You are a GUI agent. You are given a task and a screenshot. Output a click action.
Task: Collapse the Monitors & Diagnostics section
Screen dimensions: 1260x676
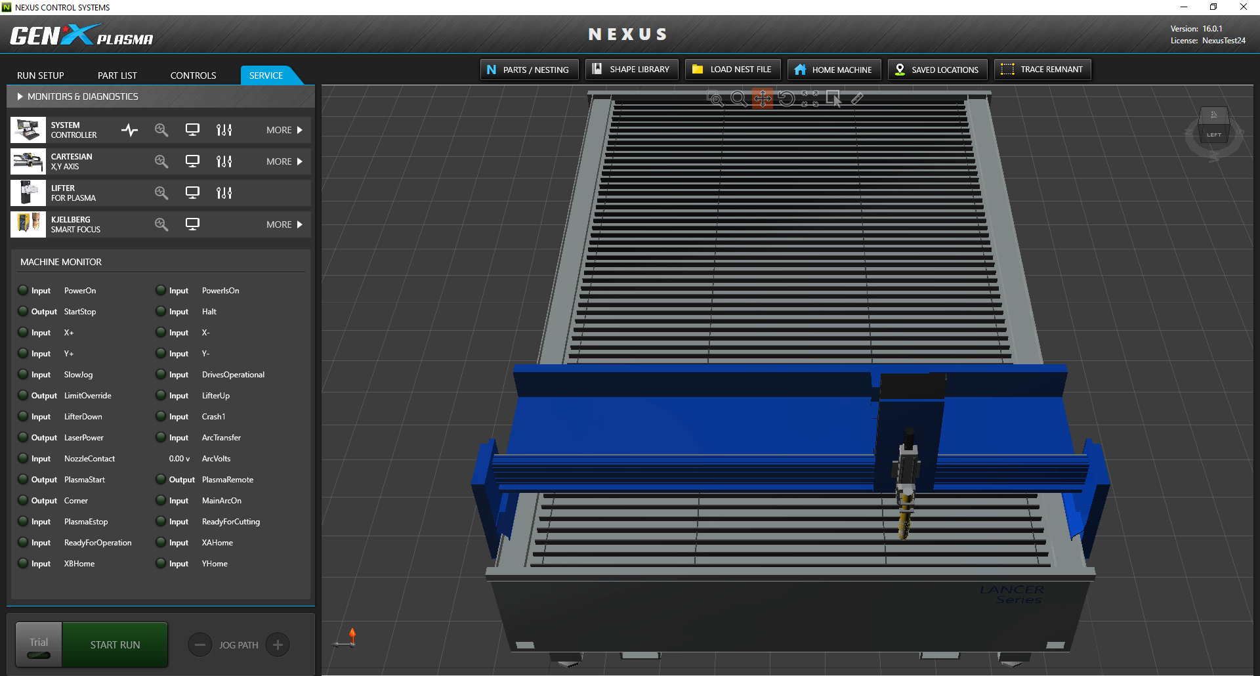pos(20,96)
